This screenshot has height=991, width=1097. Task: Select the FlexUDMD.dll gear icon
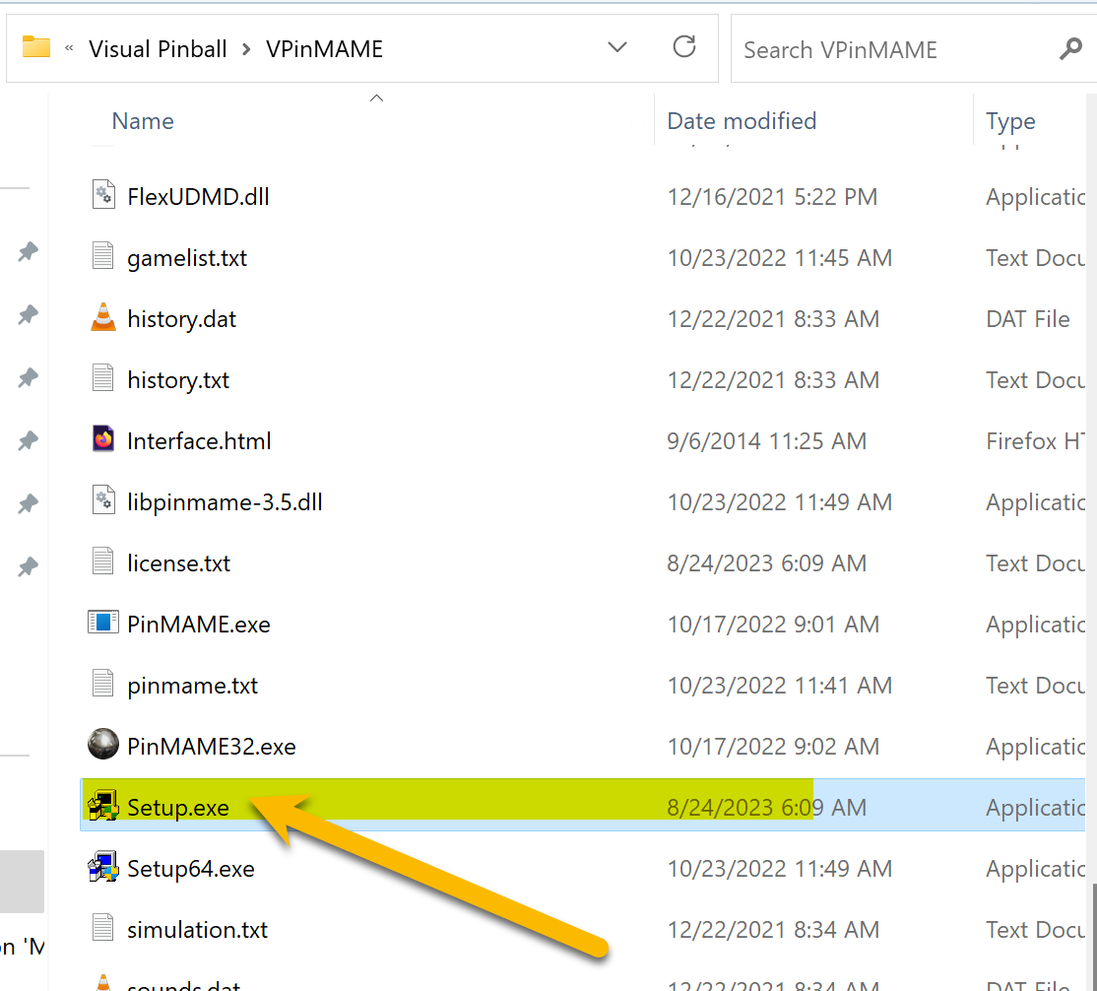[103, 194]
